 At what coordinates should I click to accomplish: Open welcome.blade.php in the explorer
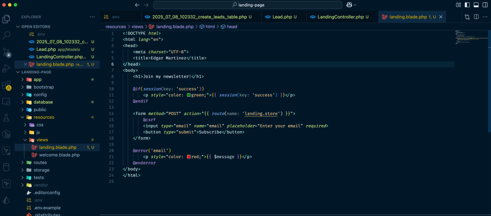pyautogui.click(x=59, y=155)
